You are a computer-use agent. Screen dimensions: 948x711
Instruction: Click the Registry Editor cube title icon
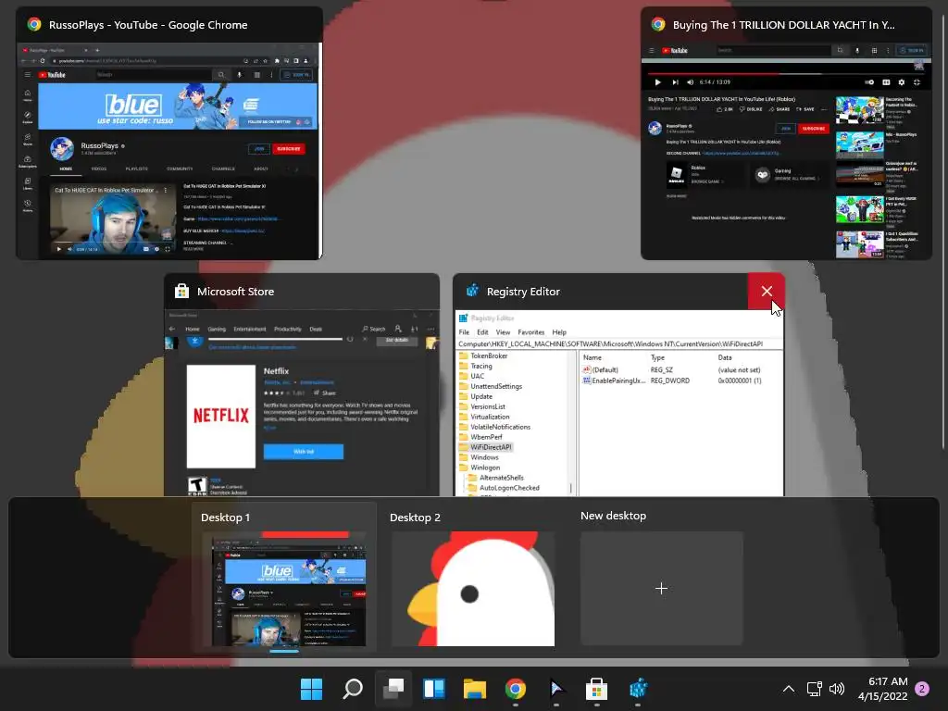[472, 291]
